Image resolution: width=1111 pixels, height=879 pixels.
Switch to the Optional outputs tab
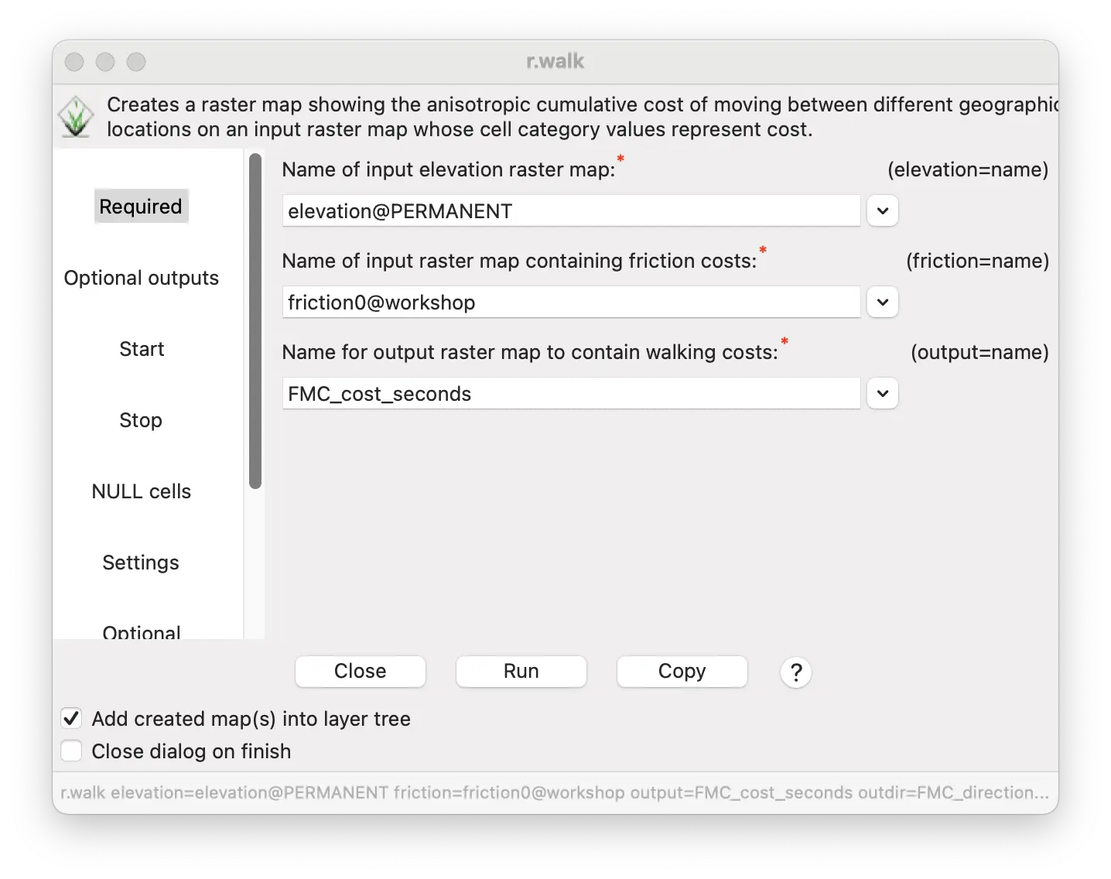click(x=142, y=278)
